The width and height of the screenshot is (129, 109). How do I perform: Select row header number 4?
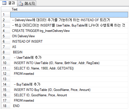tap(6, 31)
